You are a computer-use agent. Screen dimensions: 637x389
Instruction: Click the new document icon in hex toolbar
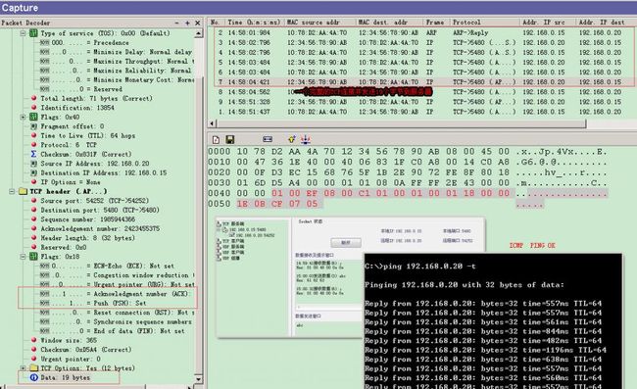[x=216, y=140]
